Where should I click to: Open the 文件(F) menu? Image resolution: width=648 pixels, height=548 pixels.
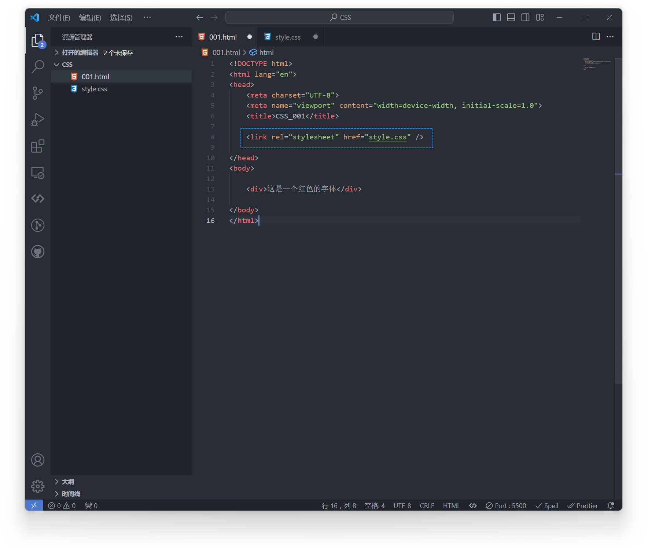59,18
